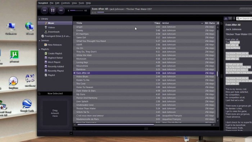The height and width of the screenshot is (142, 252).
Task: Seek in the song progress bar
Action: tap(173, 12)
